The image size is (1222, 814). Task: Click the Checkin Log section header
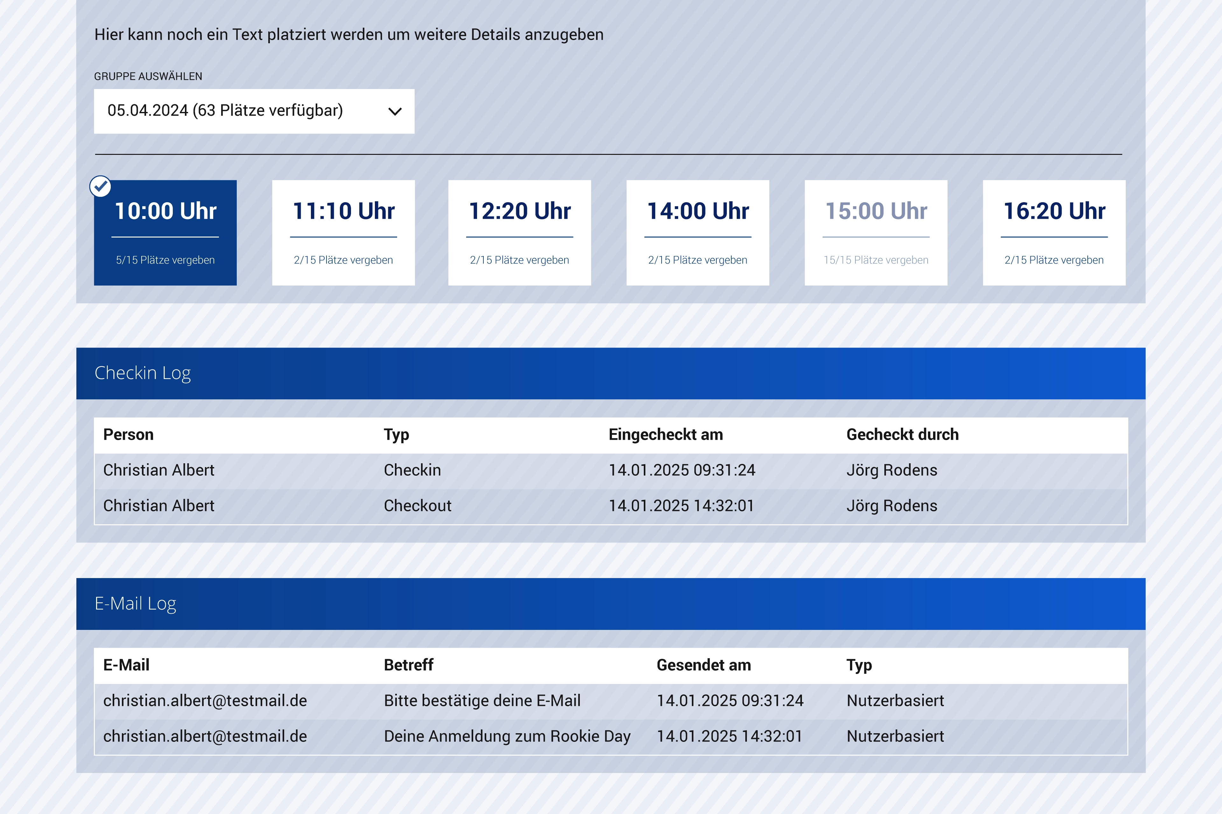[x=142, y=373]
